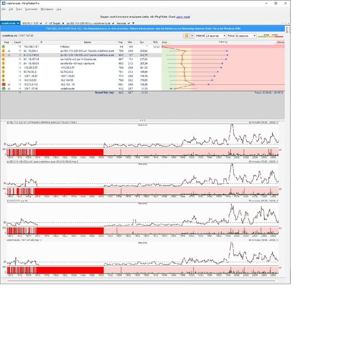
Task: Click the timeline graph icon beside hop 11
Action: coord(9,88)
